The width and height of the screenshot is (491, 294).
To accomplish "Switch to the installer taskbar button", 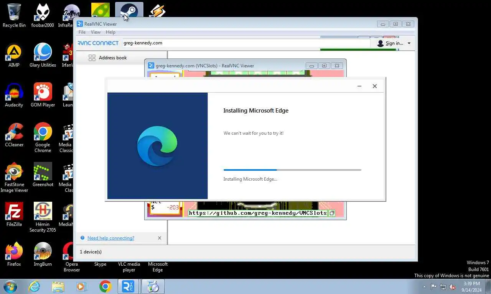I will pos(153,286).
